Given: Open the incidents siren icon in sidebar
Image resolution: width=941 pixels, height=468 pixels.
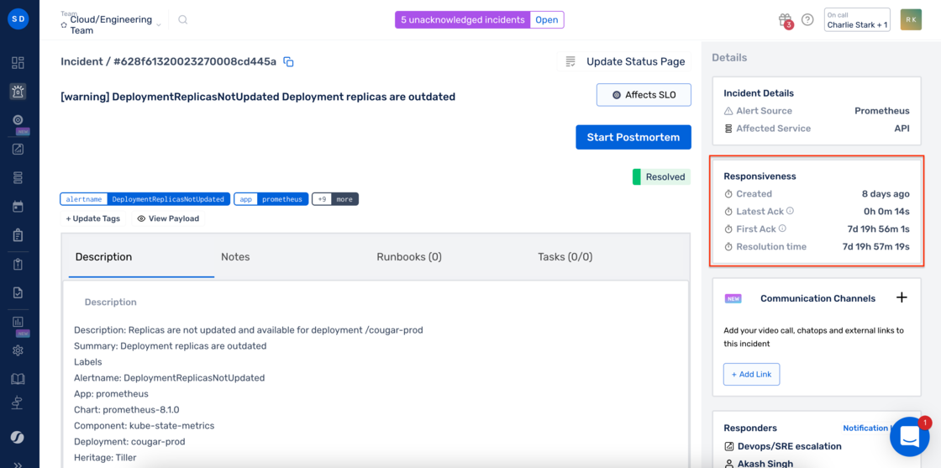Looking at the screenshot, I should (18, 92).
